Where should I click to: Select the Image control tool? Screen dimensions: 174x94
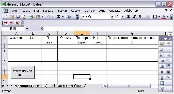(162, 83)
